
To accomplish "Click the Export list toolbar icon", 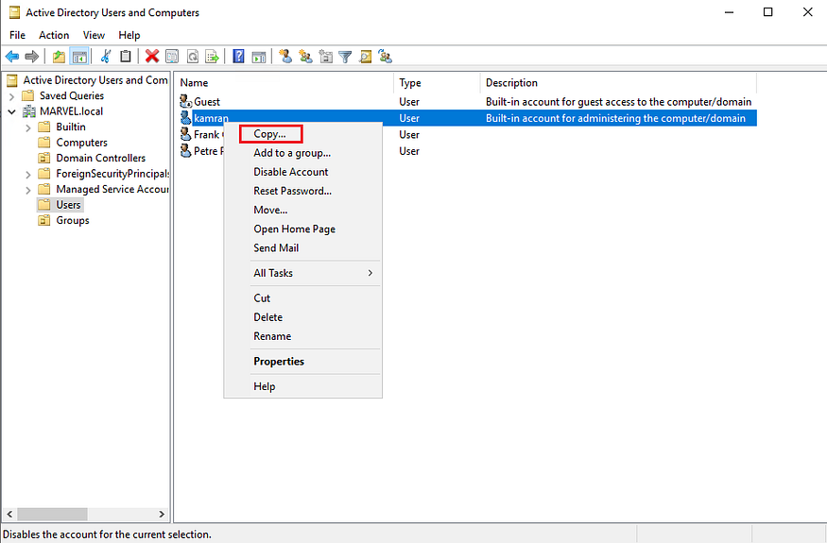I will [212, 57].
